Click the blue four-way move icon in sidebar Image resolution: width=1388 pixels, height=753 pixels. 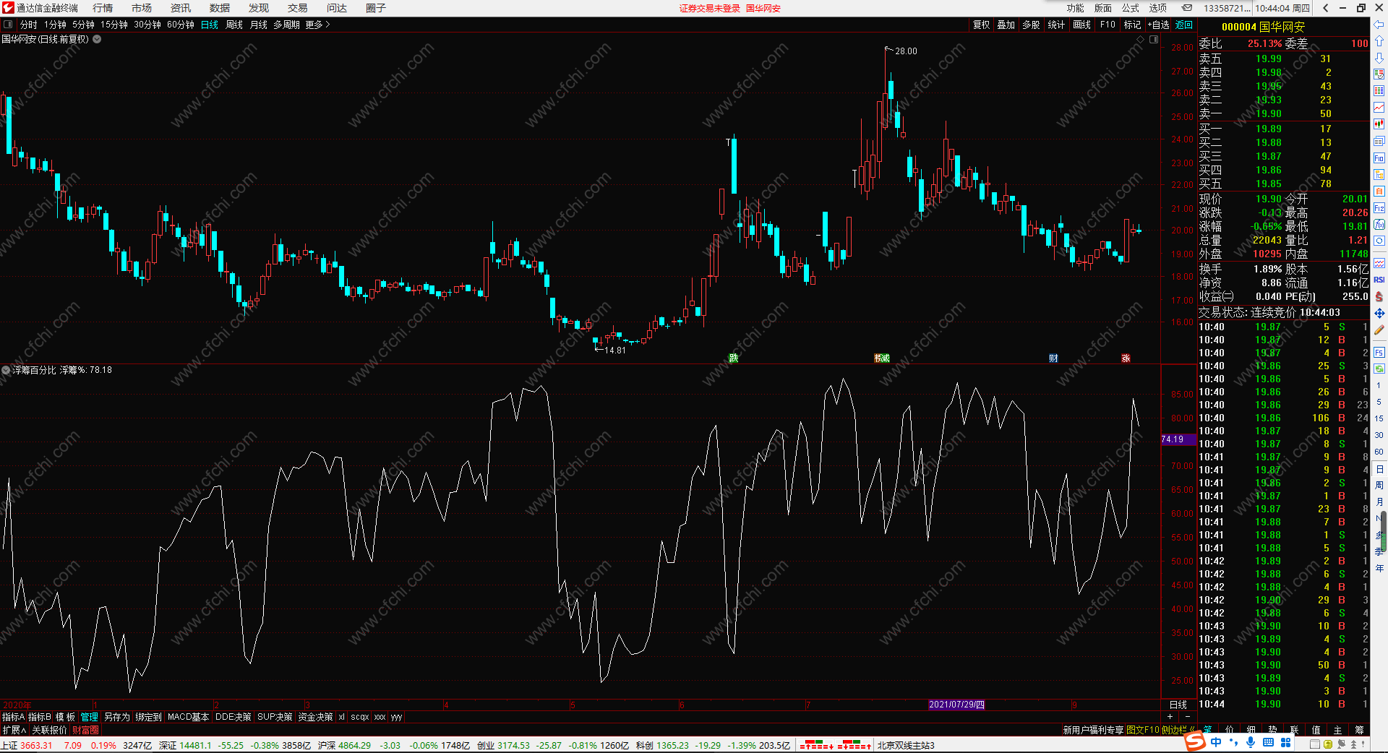1379,313
